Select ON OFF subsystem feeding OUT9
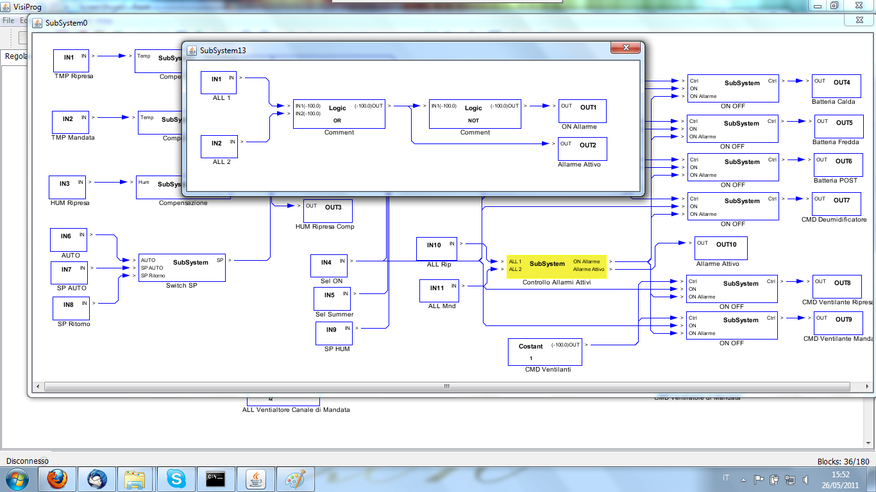This screenshot has width=876, height=492. [732, 325]
